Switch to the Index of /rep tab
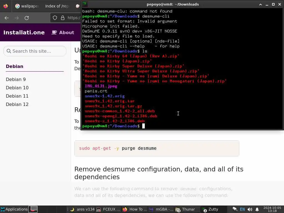This screenshot has width=284, height=213. (x=57, y=6)
